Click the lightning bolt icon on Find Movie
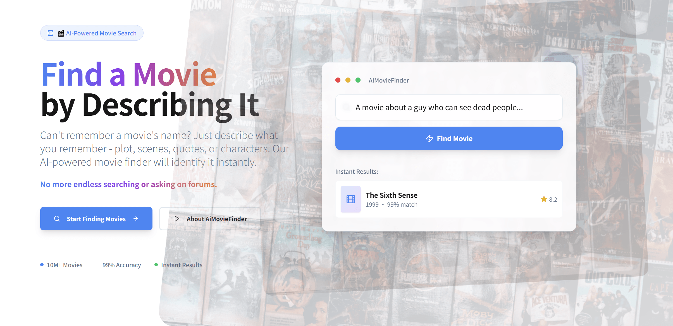 point(429,138)
